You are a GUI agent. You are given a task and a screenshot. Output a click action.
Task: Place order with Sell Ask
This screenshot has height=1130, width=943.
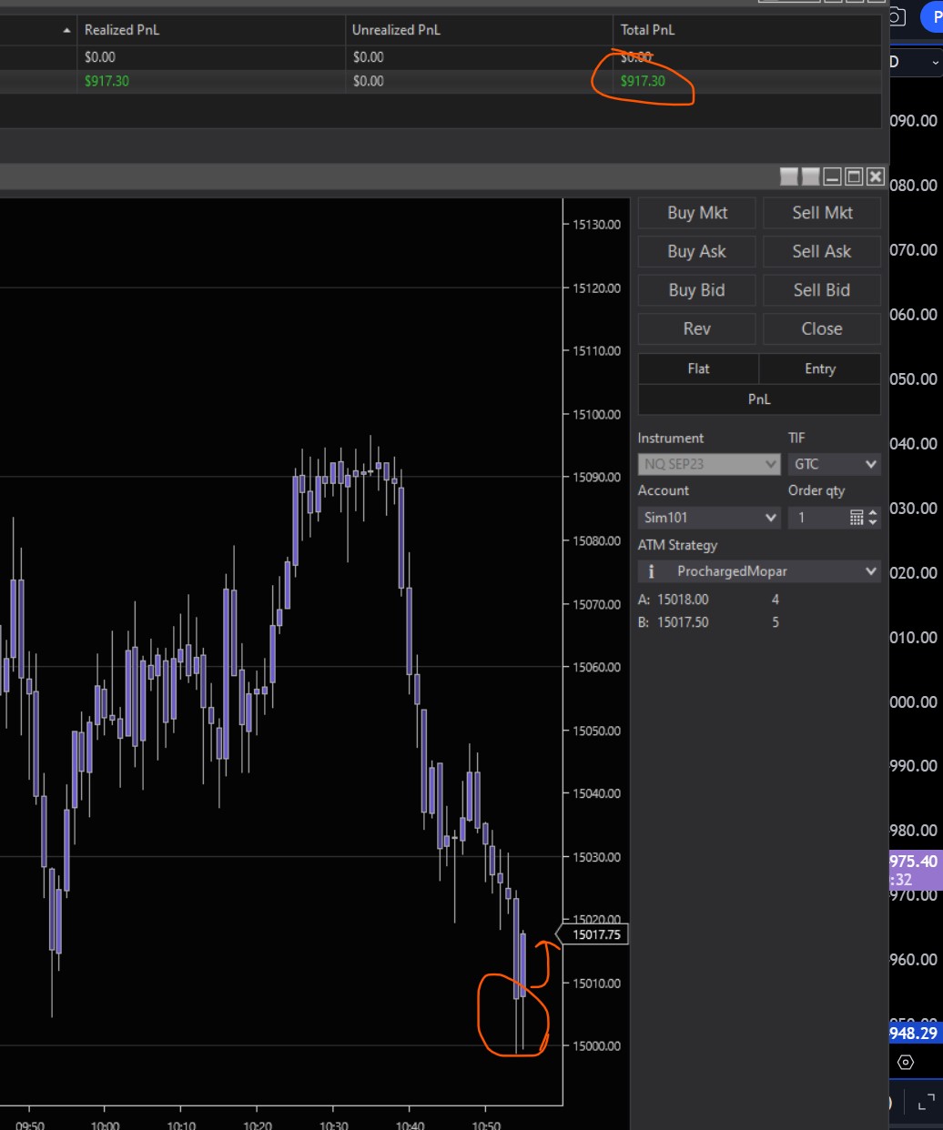click(x=822, y=252)
